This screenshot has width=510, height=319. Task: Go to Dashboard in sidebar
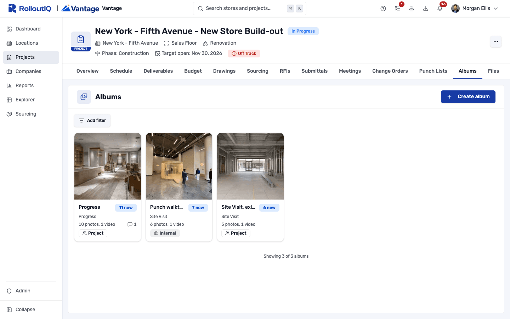point(31,29)
